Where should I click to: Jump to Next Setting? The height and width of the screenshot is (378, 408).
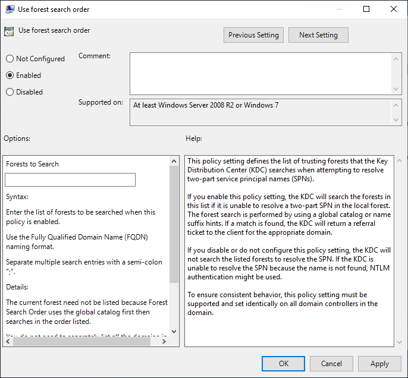(x=318, y=35)
